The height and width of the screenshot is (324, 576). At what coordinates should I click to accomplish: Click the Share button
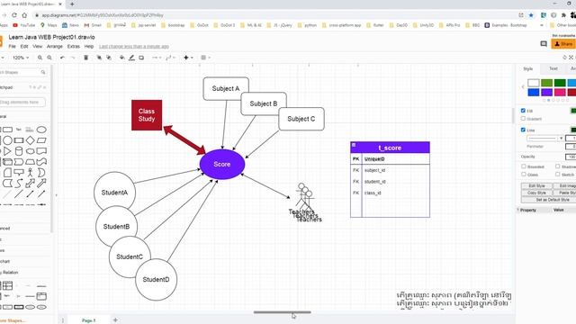point(563,44)
